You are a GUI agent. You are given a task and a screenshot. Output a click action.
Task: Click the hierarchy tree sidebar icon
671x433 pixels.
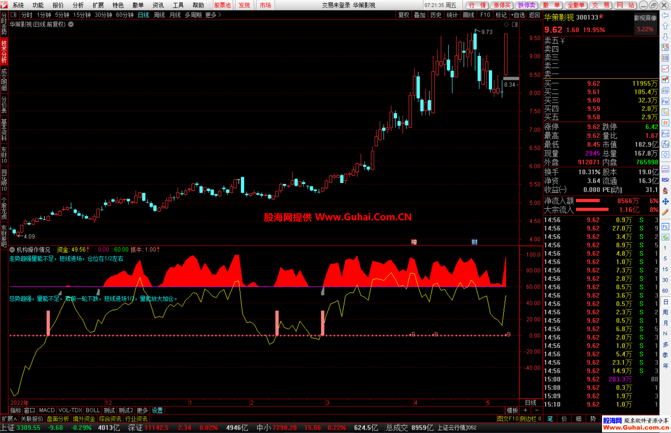tap(665, 112)
